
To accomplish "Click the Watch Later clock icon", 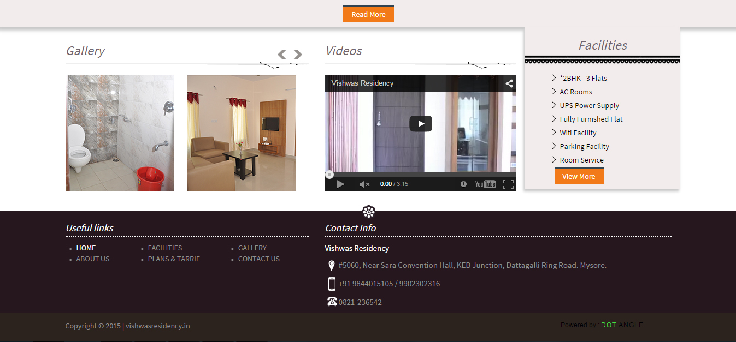I will click(463, 184).
